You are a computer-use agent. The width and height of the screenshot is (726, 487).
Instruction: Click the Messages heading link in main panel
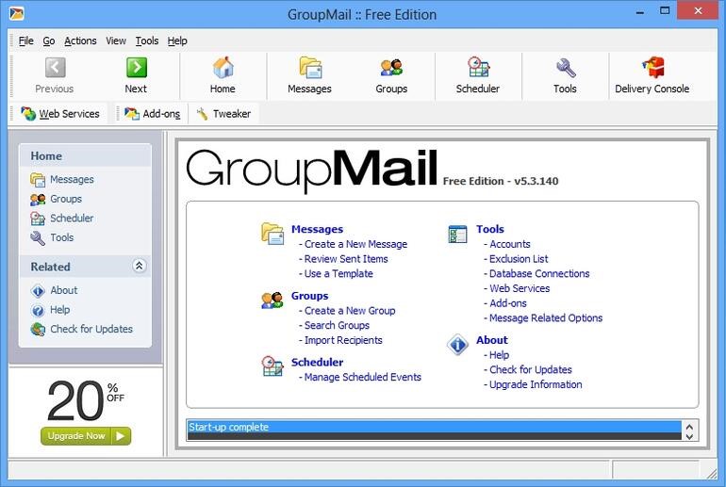(317, 230)
